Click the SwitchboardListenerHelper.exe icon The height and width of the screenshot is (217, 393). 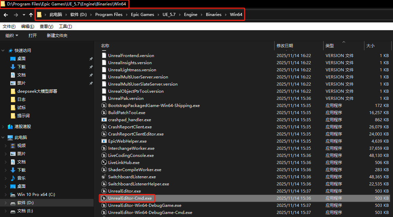[x=104, y=184]
